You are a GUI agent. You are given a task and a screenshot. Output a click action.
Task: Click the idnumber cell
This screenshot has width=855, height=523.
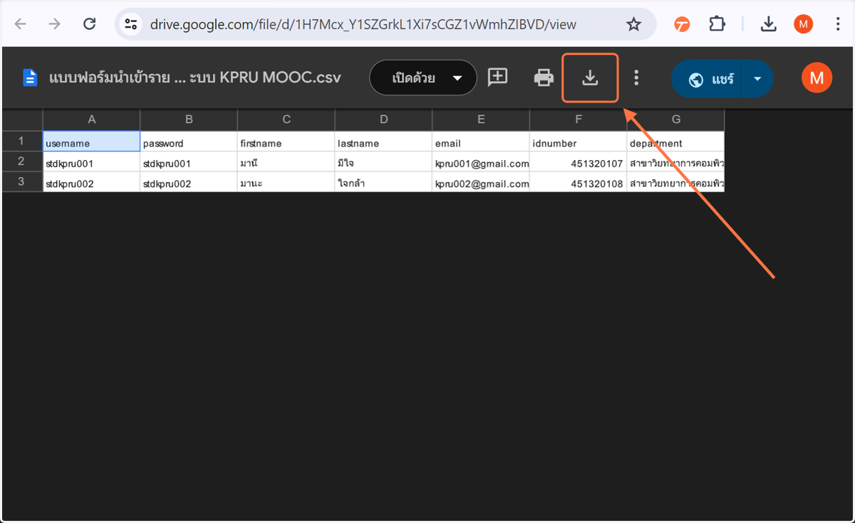point(578,142)
